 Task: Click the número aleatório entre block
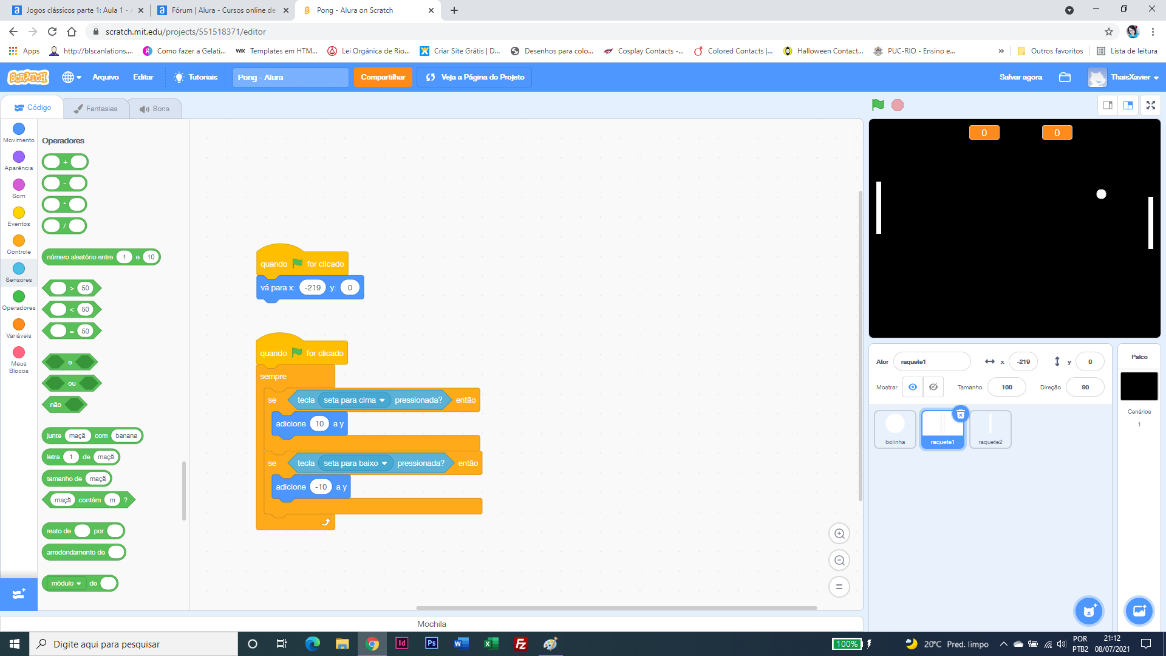point(81,257)
